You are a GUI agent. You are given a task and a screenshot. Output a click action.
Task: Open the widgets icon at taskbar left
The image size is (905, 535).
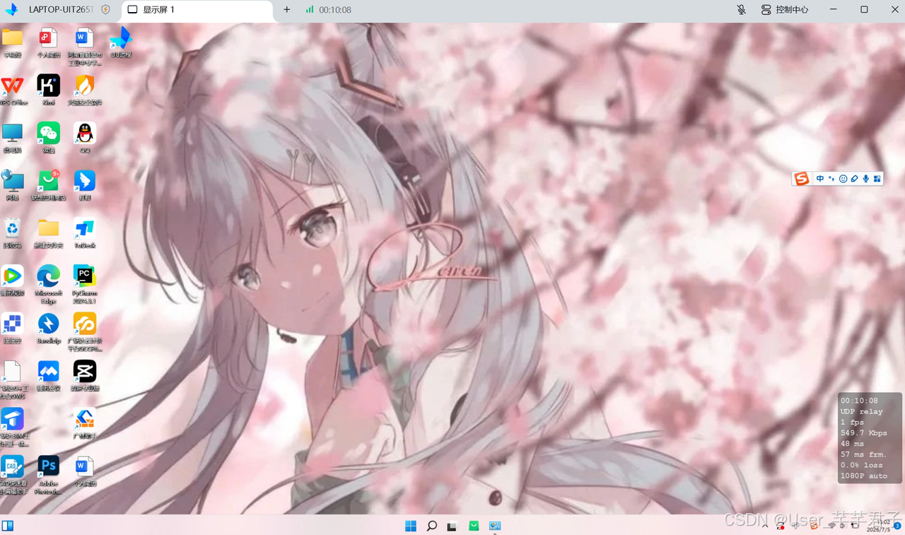pos(8,526)
